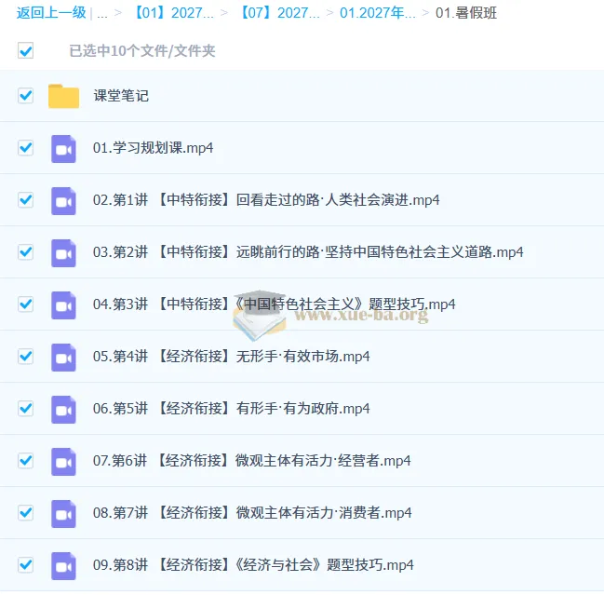Image resolution: width=604 pixels, height=595 pixels.
Task: Open file 07.第6讲 微观主体有活力·经营者.mp4
Action: click(252, 461)
